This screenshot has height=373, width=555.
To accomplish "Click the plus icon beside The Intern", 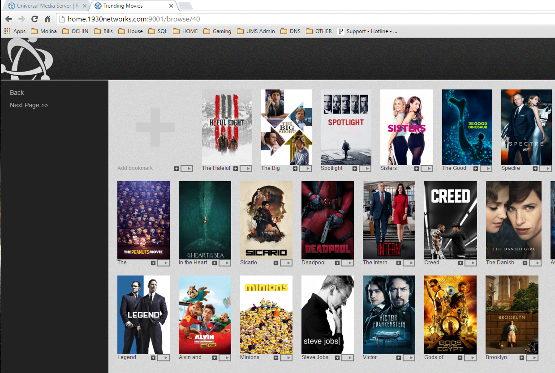I will click(399, 263).
